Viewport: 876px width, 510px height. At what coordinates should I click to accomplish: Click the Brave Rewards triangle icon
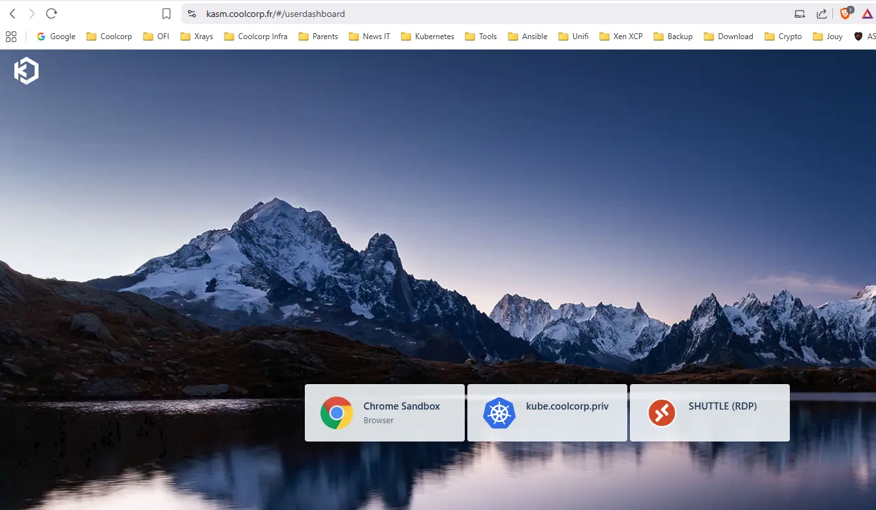click(867, 14)
